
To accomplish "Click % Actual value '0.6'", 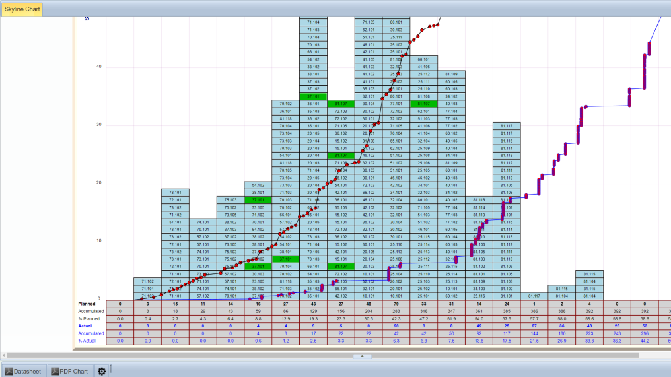I will (258, 341).
